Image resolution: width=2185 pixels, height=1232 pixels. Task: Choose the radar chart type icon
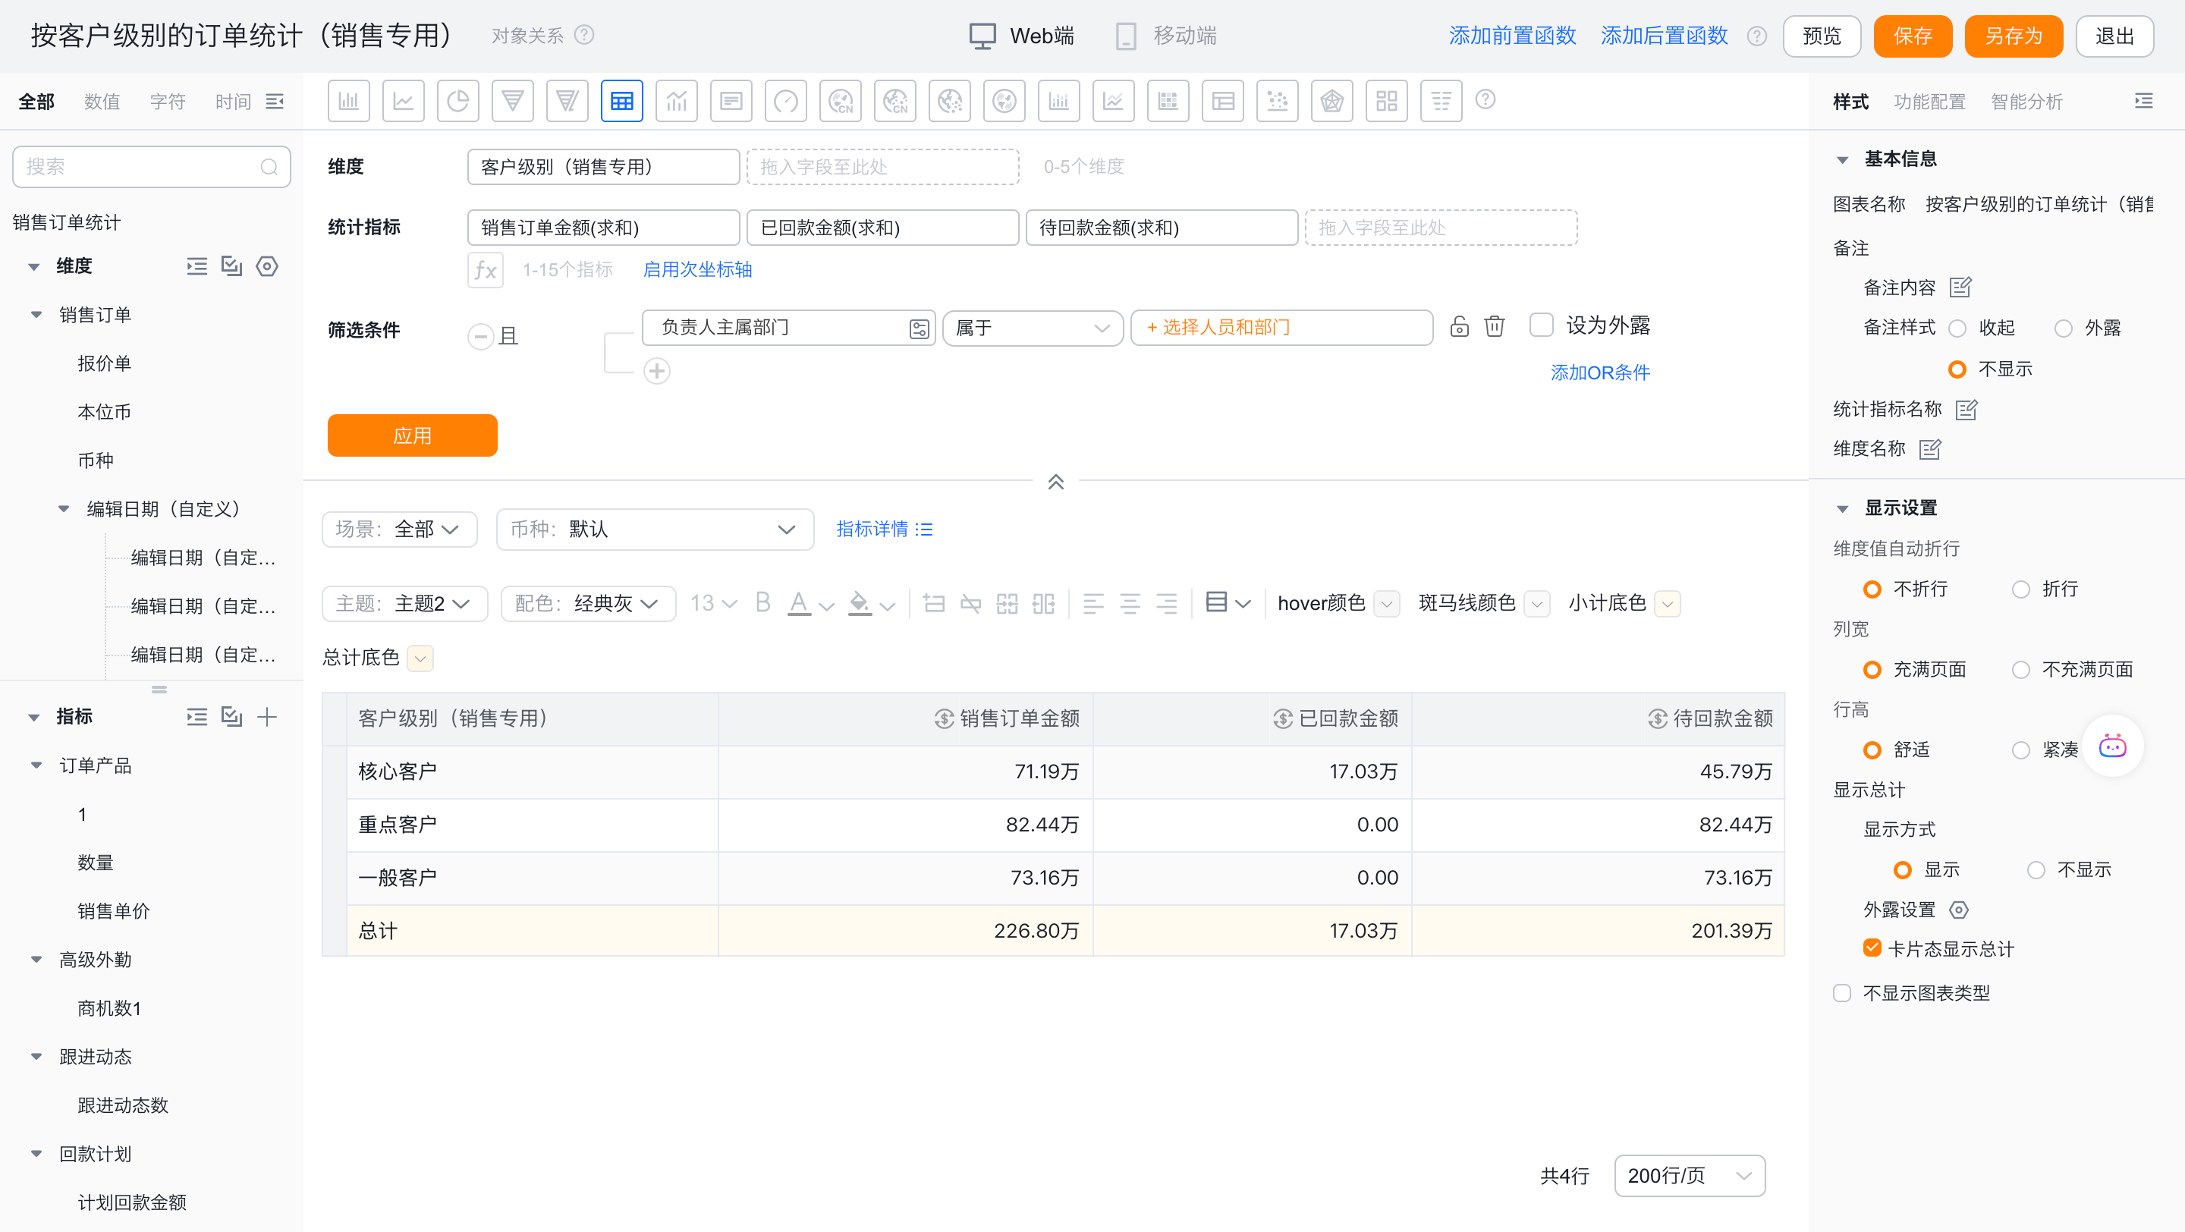pyautogui.click(x=1331, y=101)
